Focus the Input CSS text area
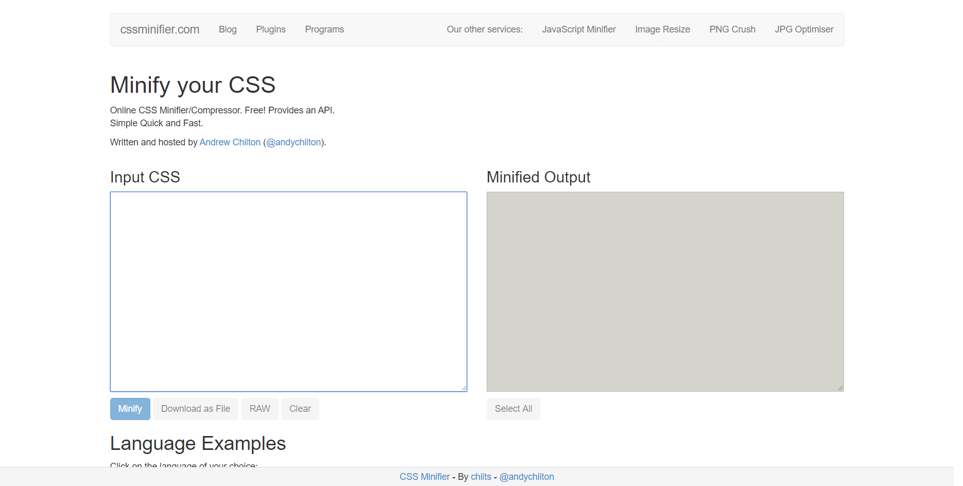 click(x=288, y=292)
